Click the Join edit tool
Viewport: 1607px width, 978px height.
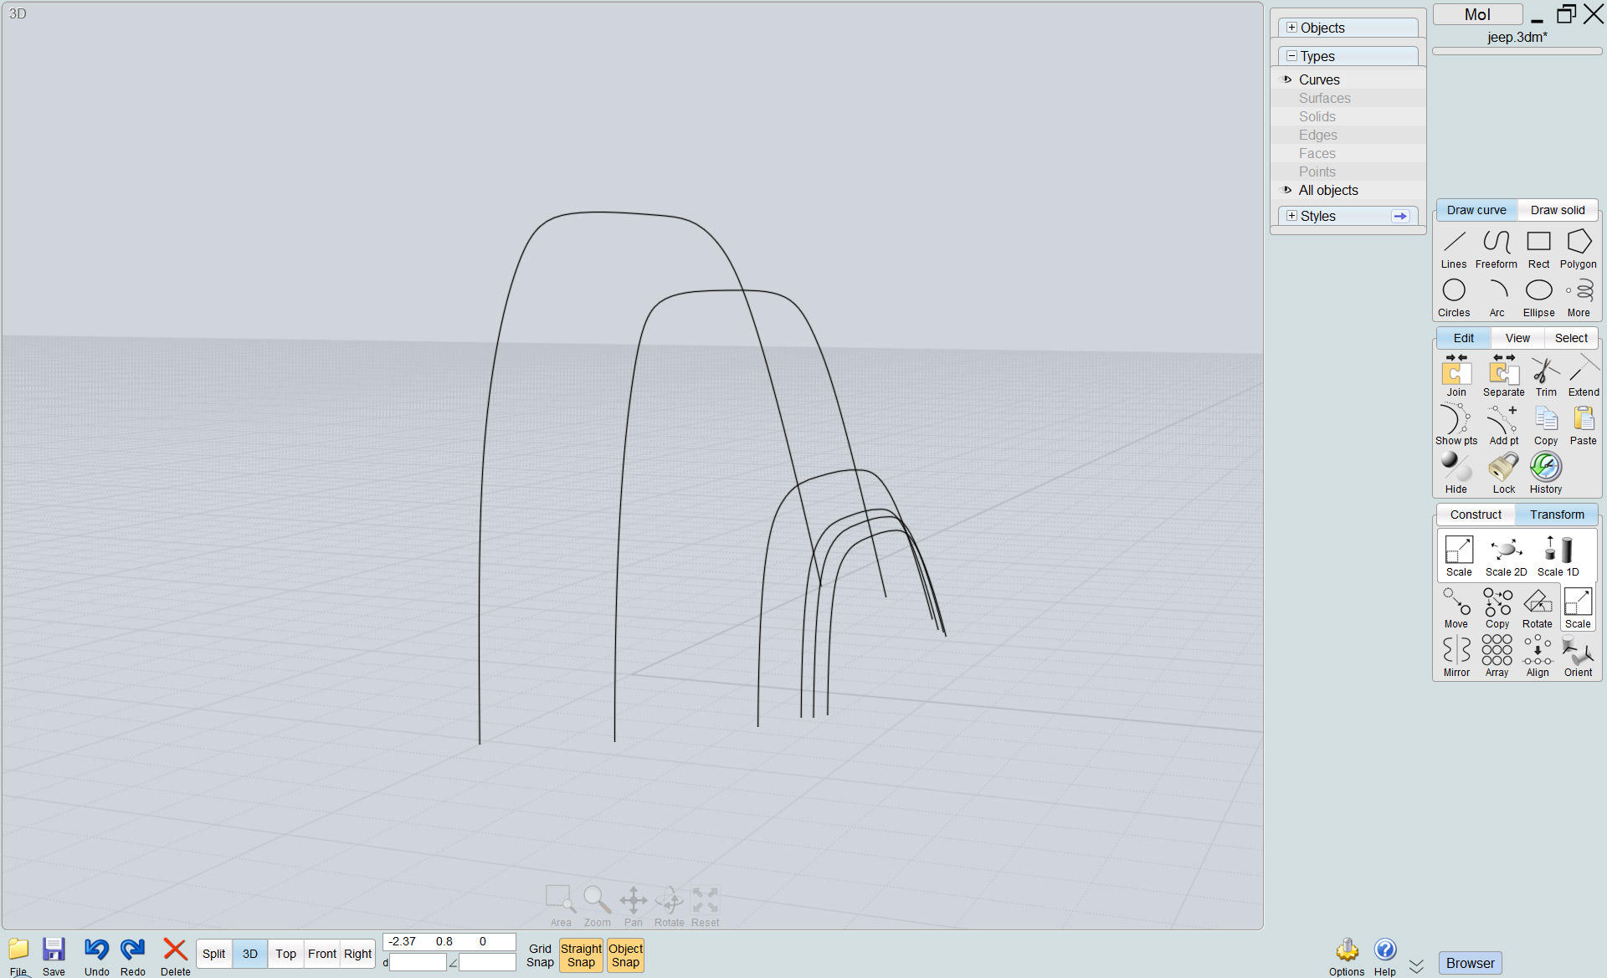[x=1456, y=376]
